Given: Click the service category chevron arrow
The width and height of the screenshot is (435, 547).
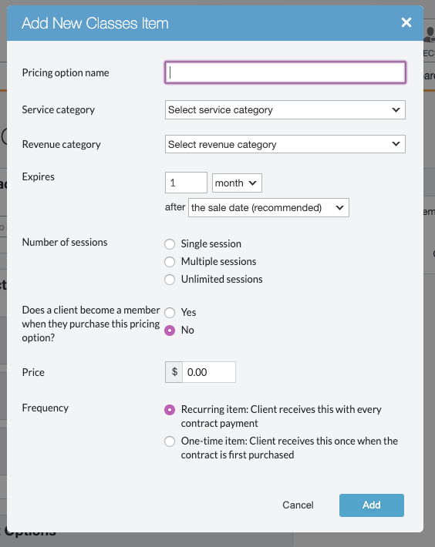Looking at the screenshot, I should [396, 110].
